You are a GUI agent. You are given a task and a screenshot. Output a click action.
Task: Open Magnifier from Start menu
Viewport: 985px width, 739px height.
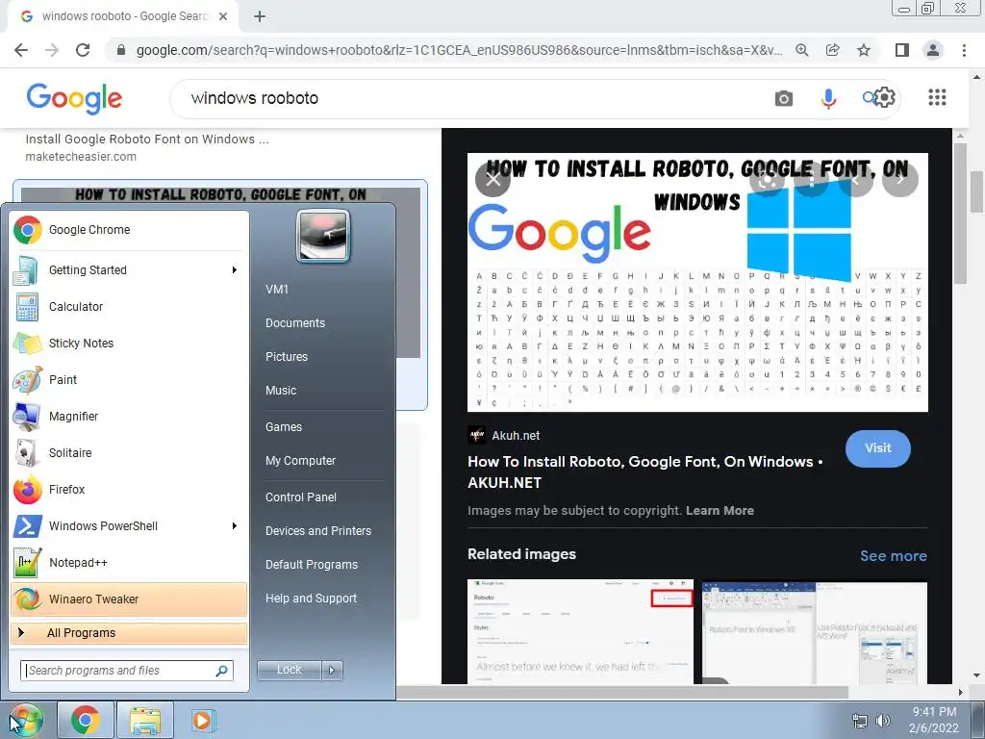[130, 416]
